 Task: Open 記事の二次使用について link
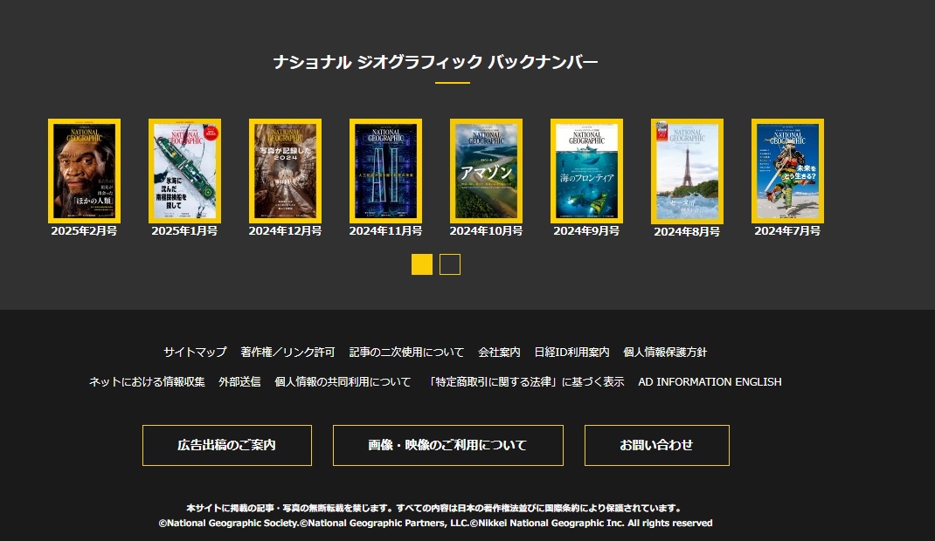point(406,353)
